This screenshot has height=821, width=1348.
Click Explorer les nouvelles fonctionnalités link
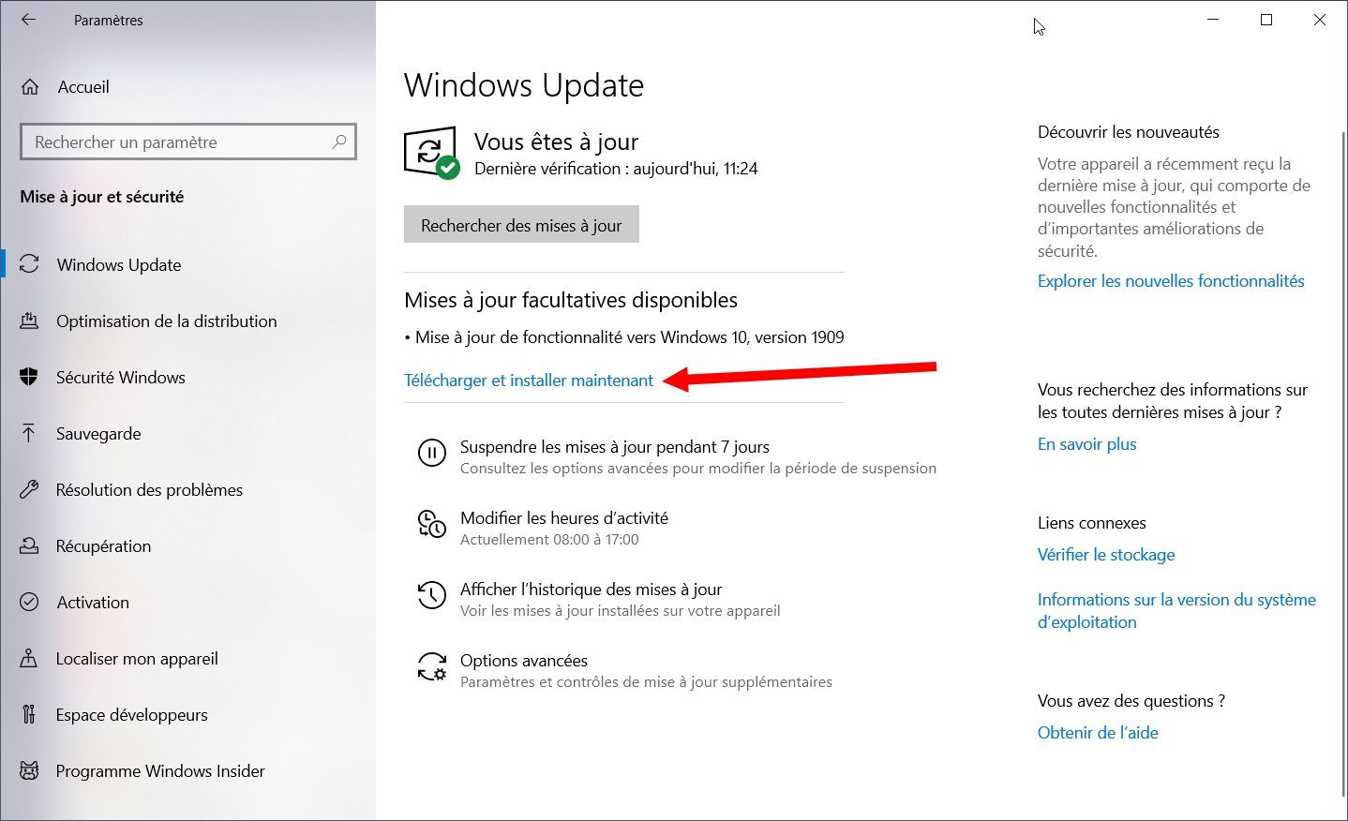(x=1171, y=280)
